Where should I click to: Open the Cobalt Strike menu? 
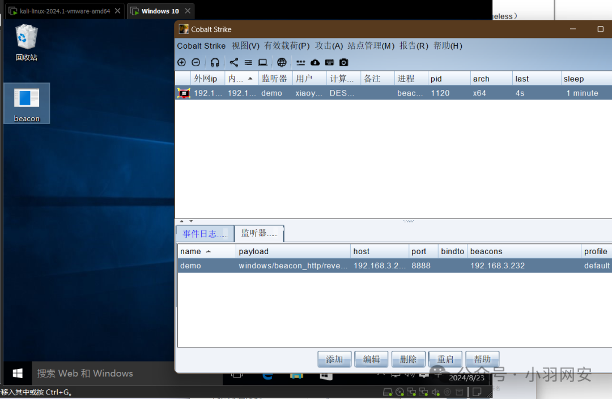click(x=201, y=46)
